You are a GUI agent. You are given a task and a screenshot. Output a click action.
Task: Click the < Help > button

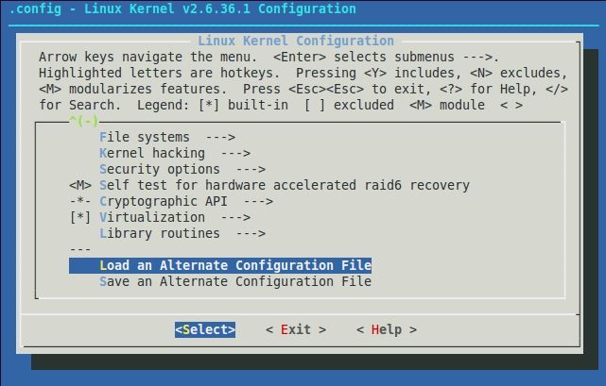(387, 329)
